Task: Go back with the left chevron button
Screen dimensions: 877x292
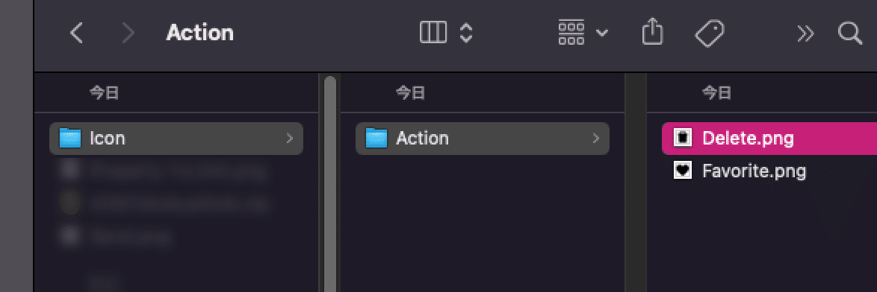Action: pyautogui.click(x=77, y=34)
